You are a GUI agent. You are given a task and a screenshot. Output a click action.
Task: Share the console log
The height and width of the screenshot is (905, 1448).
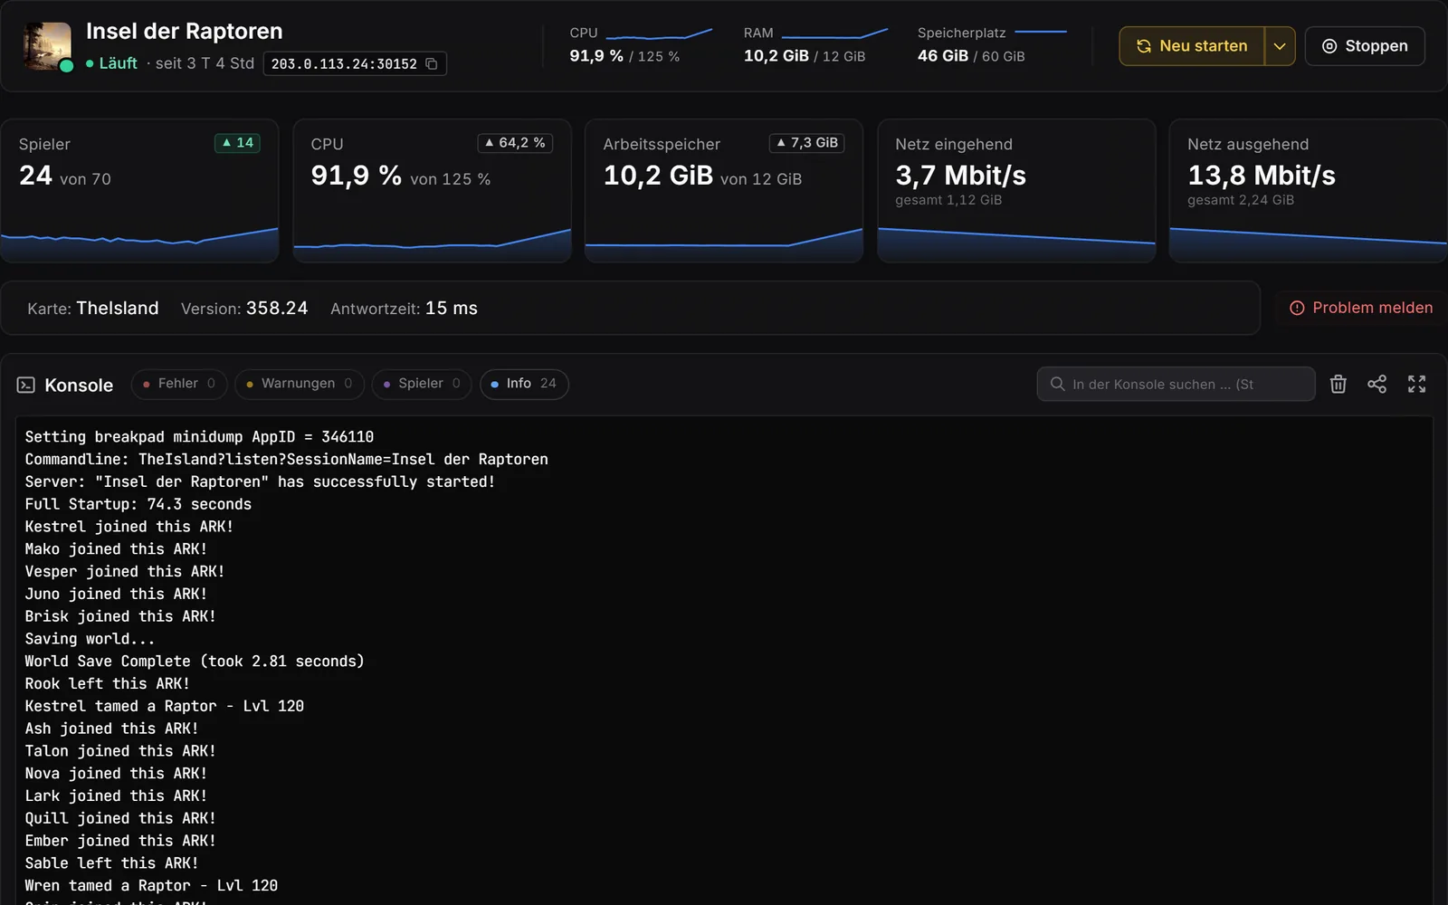coord(1377,384)
